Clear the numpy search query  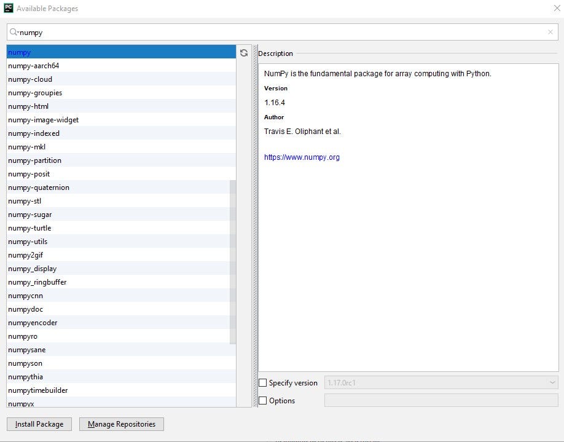[x=550, y=31]
